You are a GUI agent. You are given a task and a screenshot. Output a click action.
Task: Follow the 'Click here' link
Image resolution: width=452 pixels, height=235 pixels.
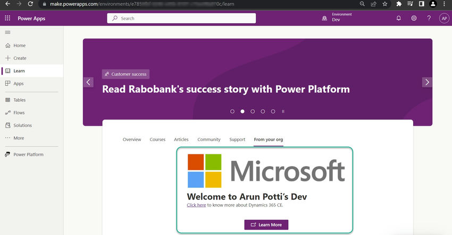(196, 205)
